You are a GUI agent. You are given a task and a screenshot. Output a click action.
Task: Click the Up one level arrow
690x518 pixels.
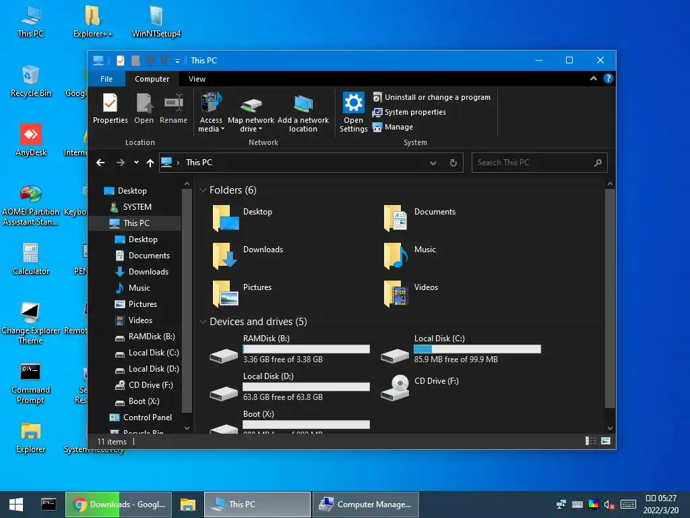click(x=150, y=163)
